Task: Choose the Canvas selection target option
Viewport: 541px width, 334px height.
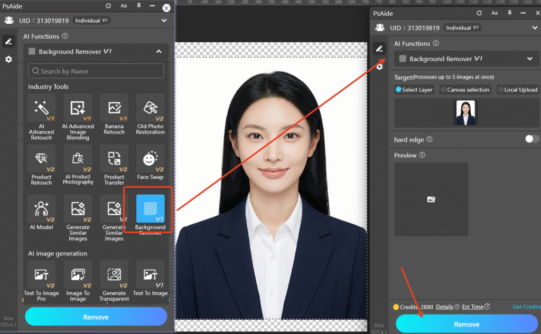Action: [x=465, y=90]
